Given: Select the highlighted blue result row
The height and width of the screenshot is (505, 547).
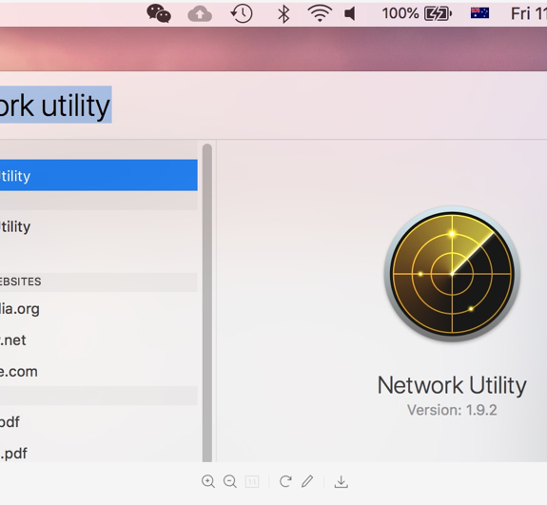Looking at the screenshot, I should pos(99,175).
